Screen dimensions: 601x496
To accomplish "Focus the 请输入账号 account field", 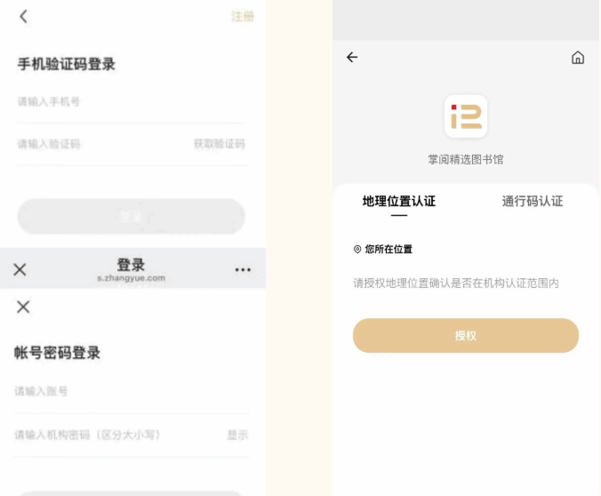I will [132, 391].
